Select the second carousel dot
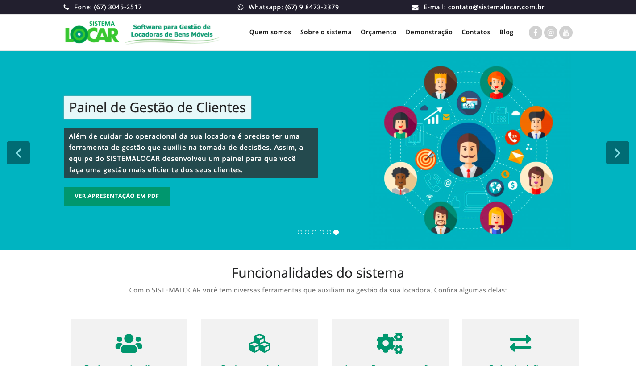This screenshot has width=636, height=366. click(x=307, y=232)
